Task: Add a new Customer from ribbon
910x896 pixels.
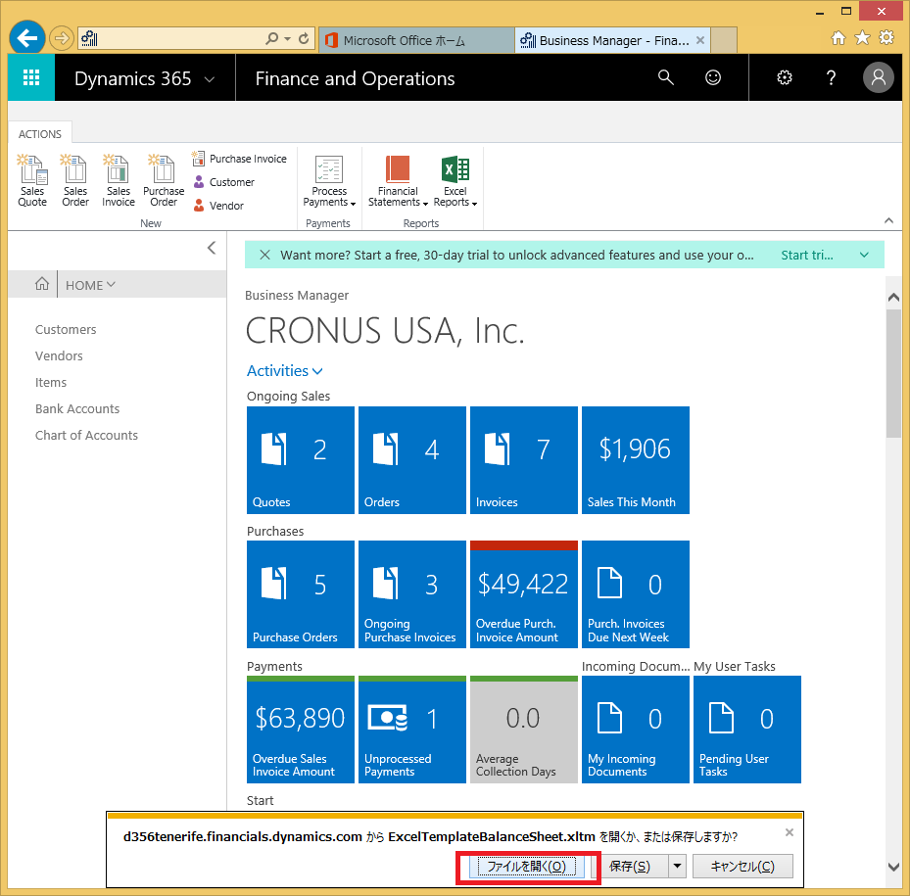Action: click(x=223, y=182)
